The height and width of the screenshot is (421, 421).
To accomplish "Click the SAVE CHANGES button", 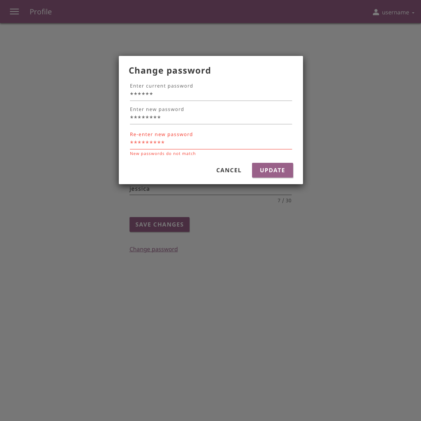I will pos(160,224).
